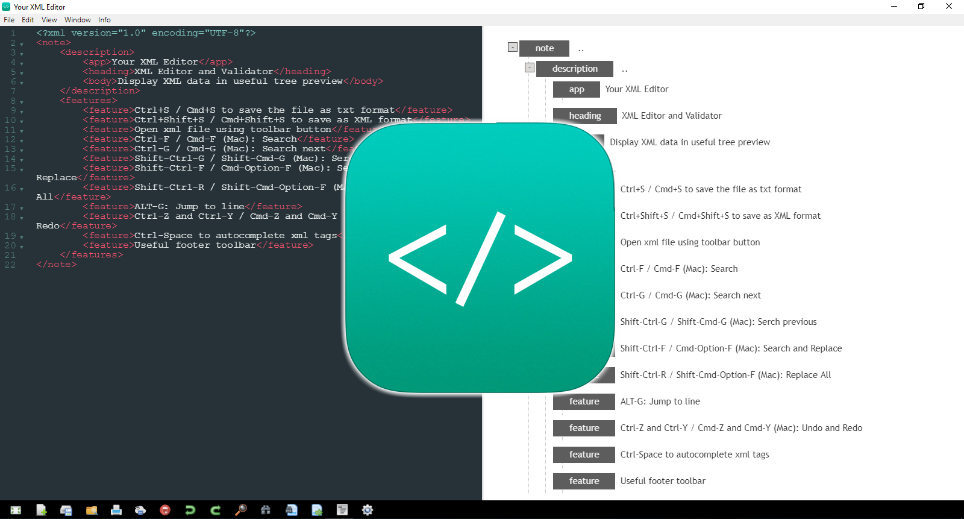This screenshot has height=519, width=964.
Task: Click 'Ctrl-F / Cmd-F (Mac): Search' value
Action: 679,269
